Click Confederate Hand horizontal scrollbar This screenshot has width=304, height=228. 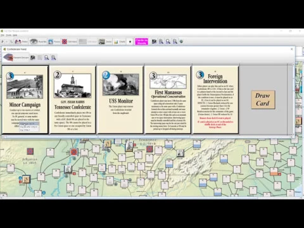pyautogui.click(x=147, y=137)
